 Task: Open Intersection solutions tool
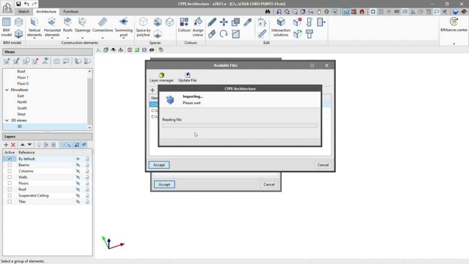281,27
